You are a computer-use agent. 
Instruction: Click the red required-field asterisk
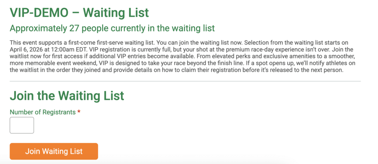click(x=79, y=112)
